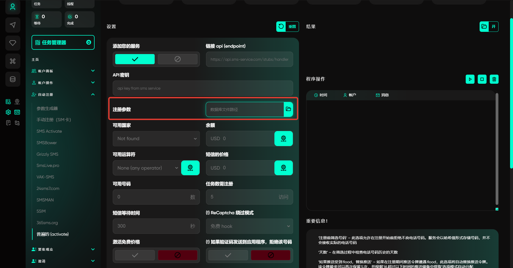Open ReCaptcha bypass mode dropdown

pos(249,226)
